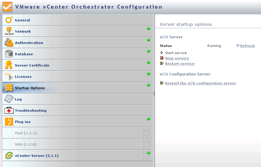Refresh the vCO Server status
261x167 pixels.
tap(247, 46)
